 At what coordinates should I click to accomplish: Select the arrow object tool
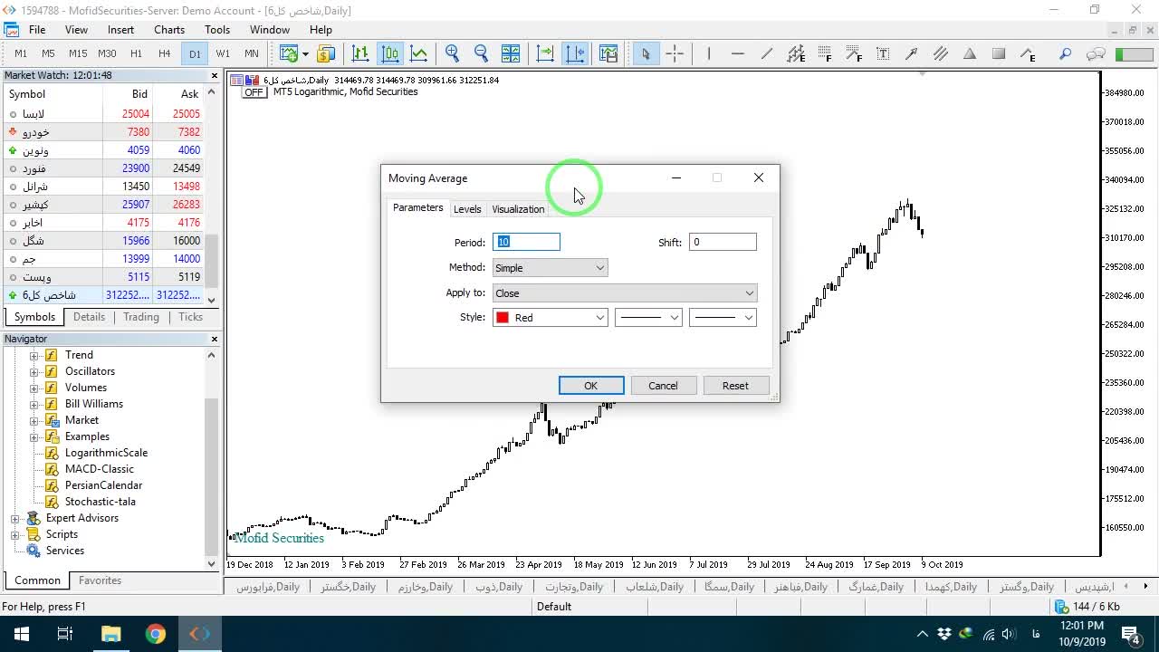tap(912, 53)
